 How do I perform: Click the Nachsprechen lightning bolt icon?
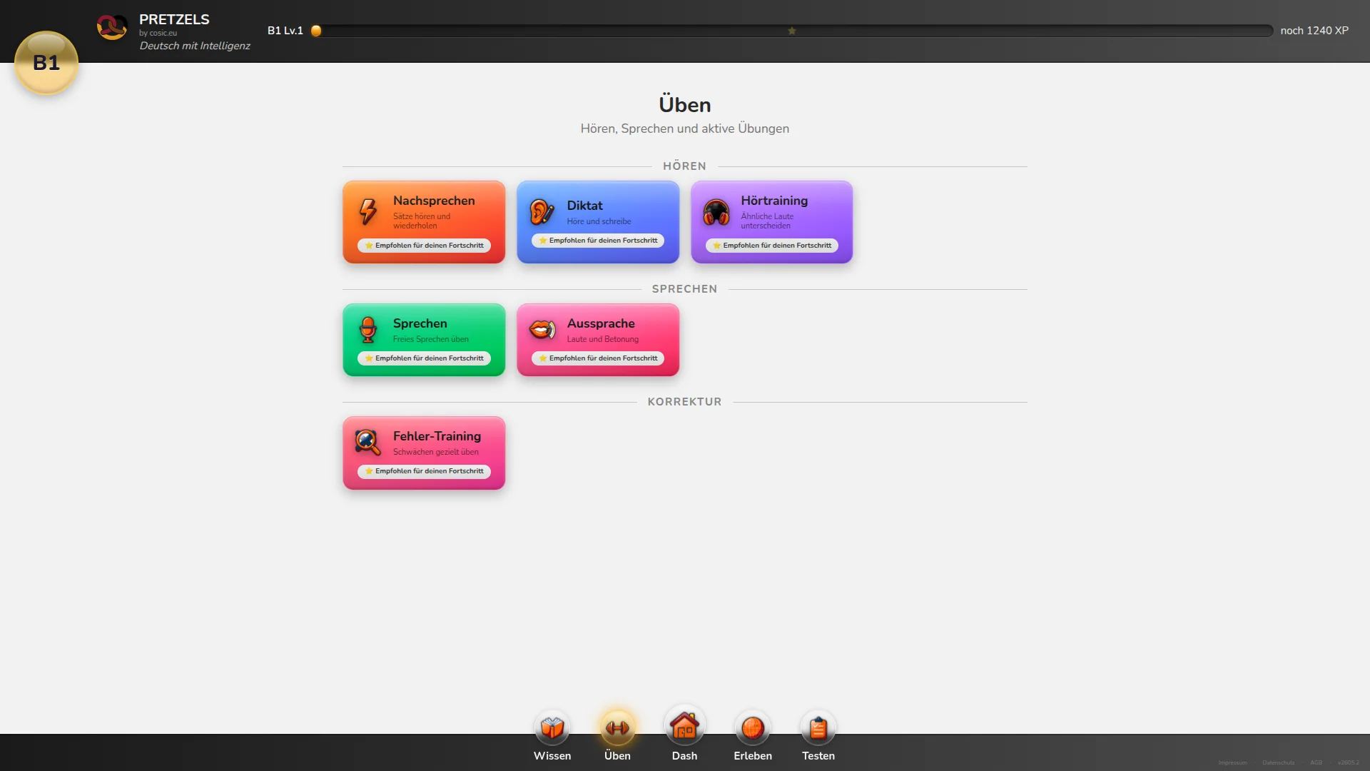click(368, 212)
